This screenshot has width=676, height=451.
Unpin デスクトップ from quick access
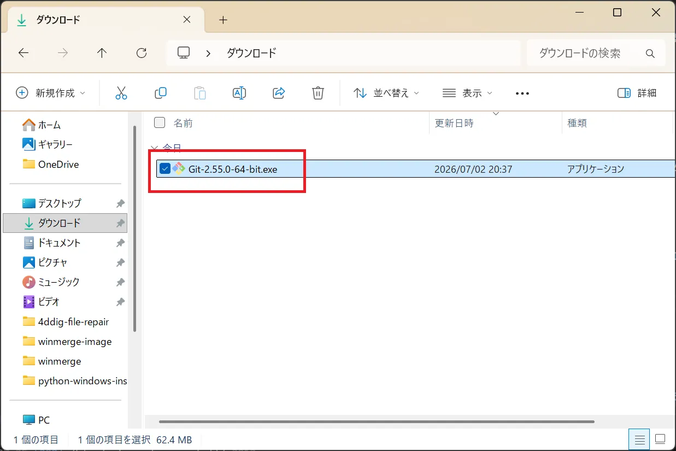pos(120,203)
